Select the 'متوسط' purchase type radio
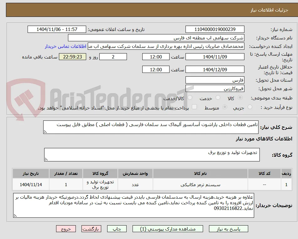Screen dimensions: 298x239 225,107
